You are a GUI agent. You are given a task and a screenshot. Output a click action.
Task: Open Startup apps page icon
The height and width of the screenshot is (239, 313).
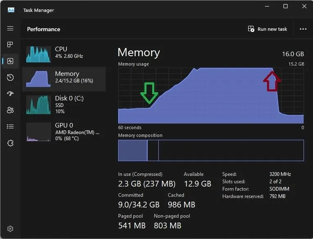tap(10, 93)
